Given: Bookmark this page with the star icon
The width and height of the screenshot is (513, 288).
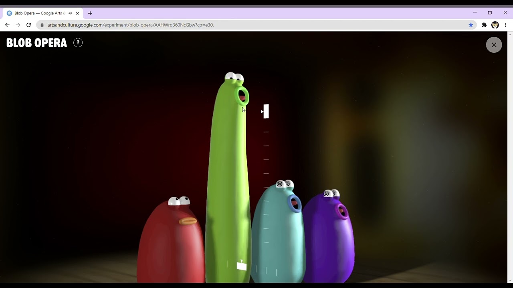Looking at the screenshot, I should coord(471,25).
